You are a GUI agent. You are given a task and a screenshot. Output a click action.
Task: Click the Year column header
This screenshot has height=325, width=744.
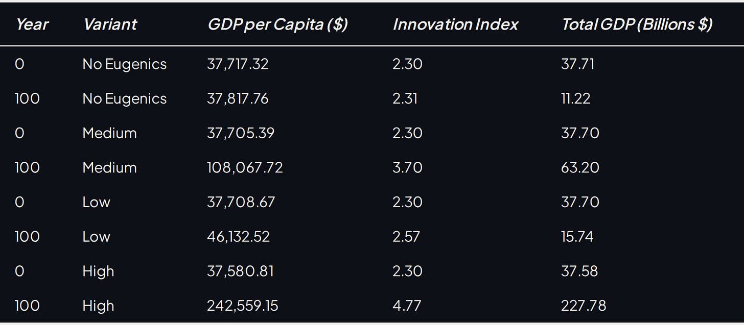coord(32,24)
